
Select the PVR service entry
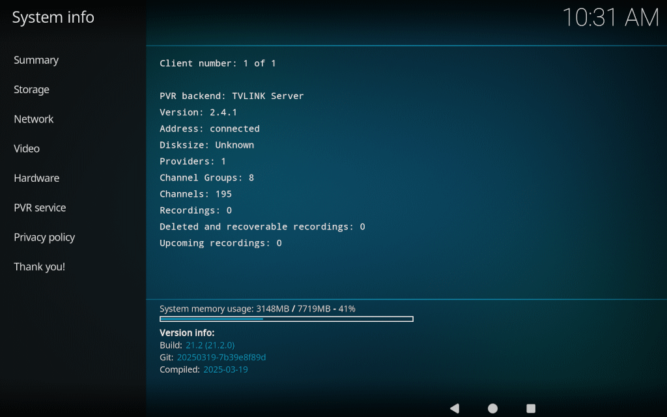pos(40,208)
